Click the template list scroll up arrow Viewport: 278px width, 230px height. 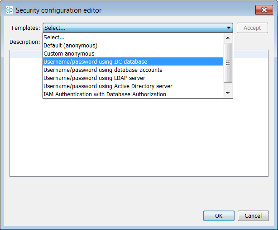tap(228, 37)
